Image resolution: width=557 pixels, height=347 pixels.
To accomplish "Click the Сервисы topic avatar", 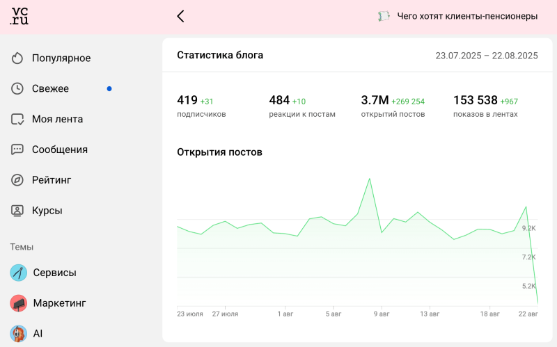I will 19,273.
